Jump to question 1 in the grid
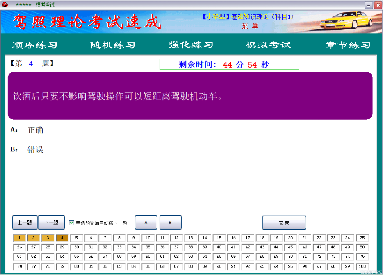This screenshot has width=383, height=275. point(19,238)
